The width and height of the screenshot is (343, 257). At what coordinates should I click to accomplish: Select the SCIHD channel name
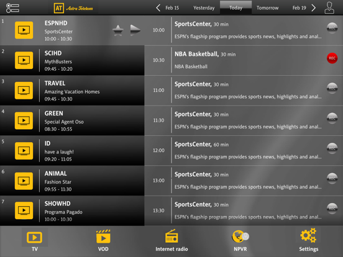pos(53,53)
